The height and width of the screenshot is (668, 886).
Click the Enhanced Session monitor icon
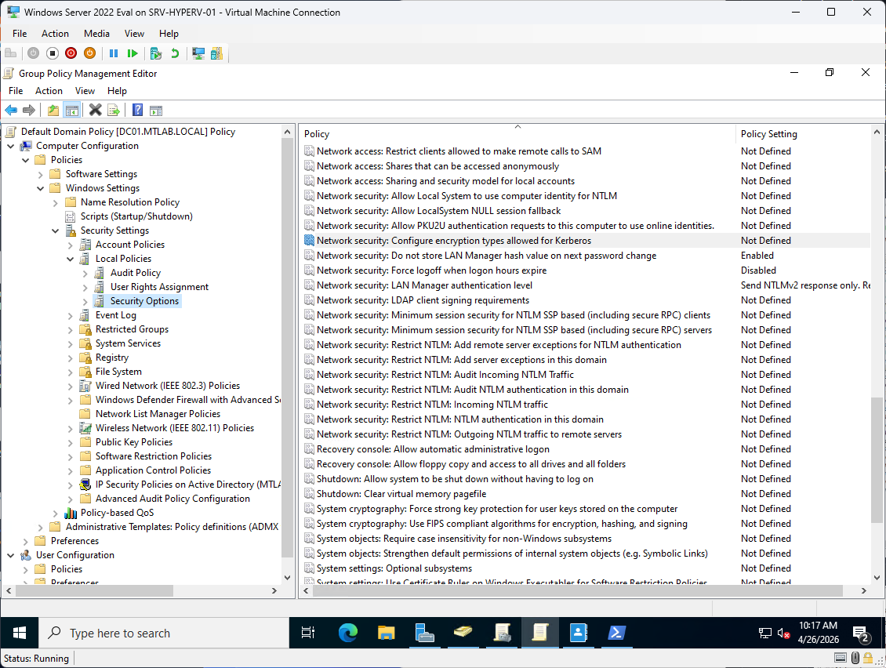(198, 53)
